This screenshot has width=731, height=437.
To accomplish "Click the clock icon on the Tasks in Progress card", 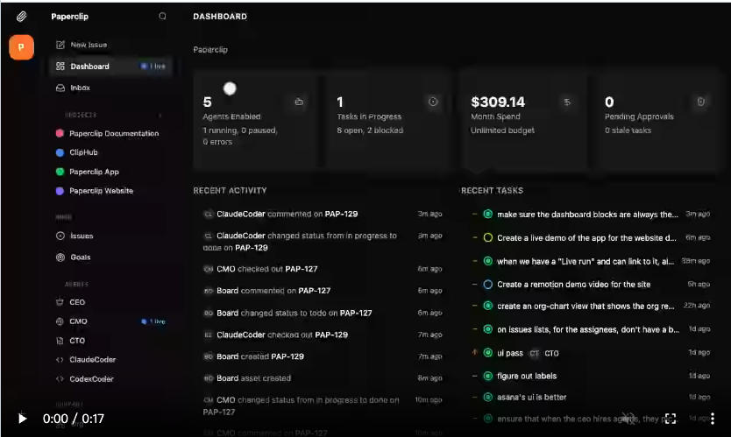I will point(433,102).
